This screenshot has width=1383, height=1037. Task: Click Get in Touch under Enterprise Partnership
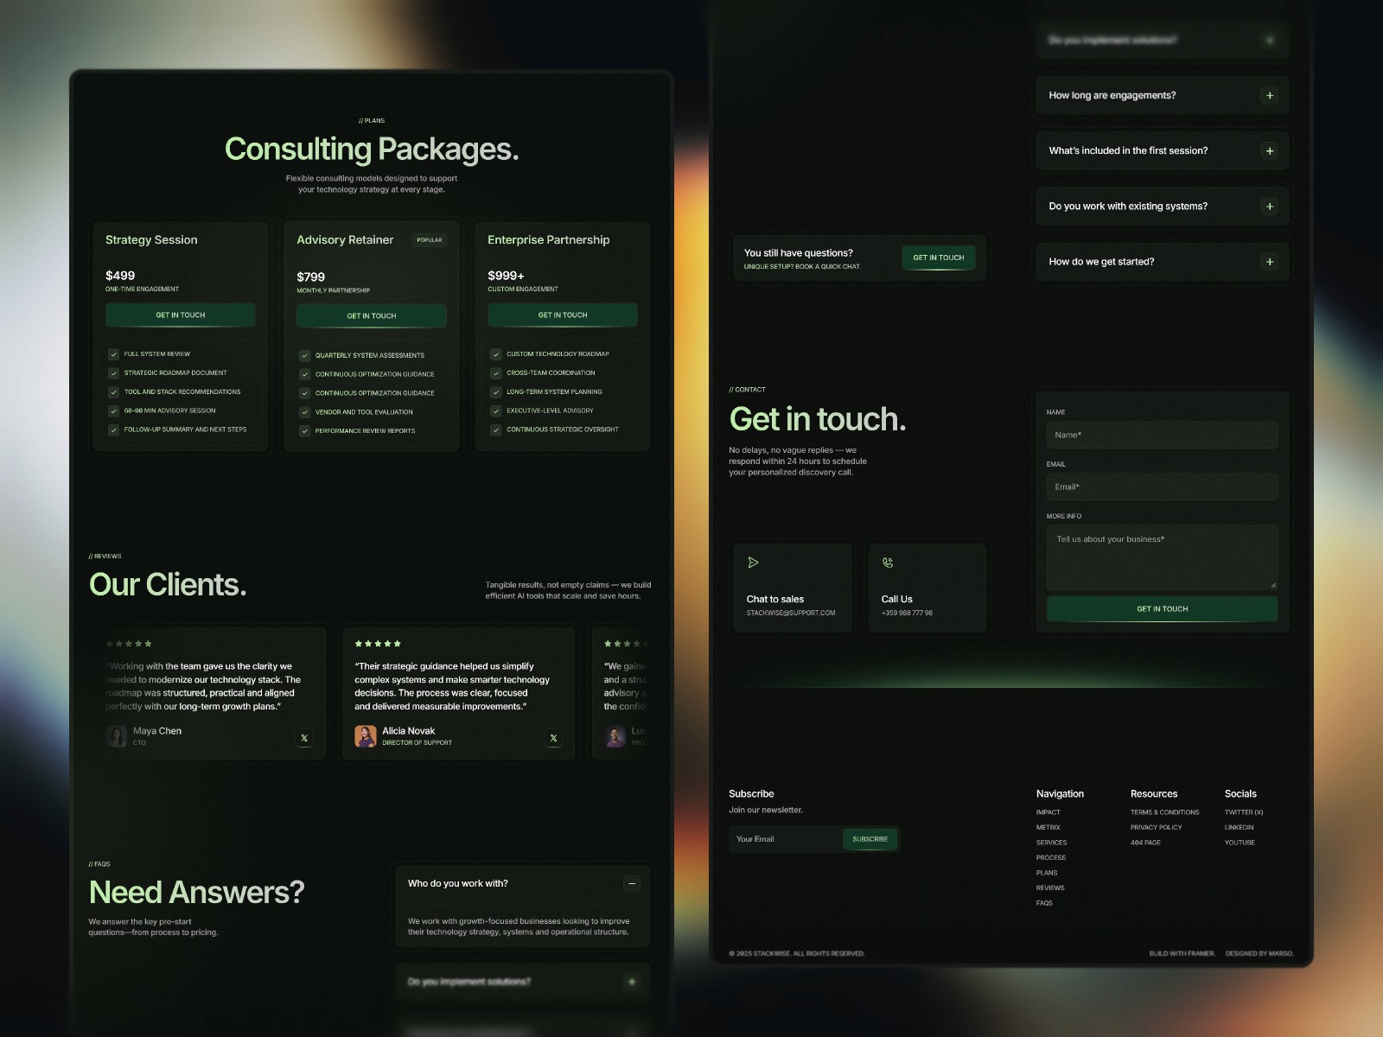point(563,315)
